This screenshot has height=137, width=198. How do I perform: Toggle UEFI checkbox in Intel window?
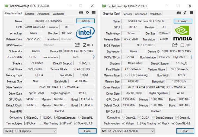[84, 45]
